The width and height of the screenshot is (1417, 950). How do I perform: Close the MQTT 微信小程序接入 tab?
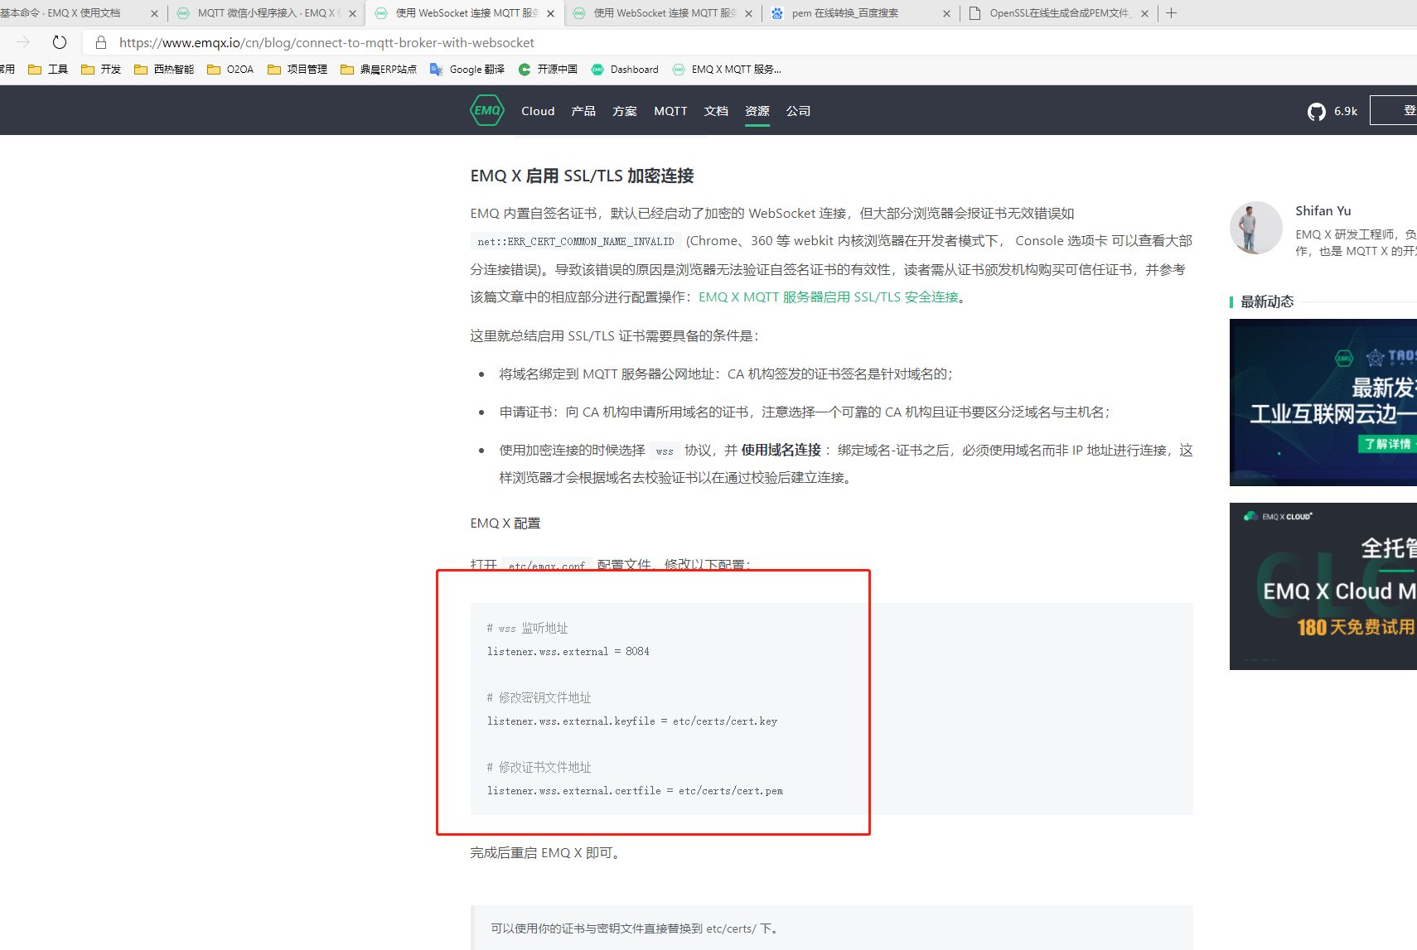(x=352, y=13)
